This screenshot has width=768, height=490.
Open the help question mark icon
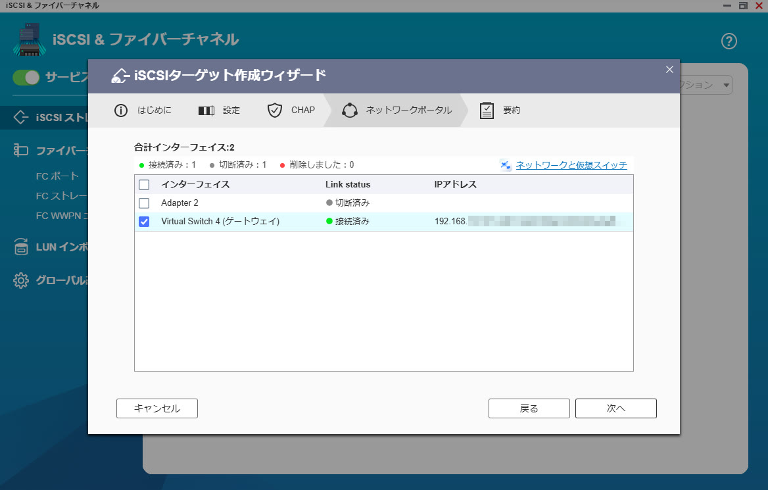[729, 41]
